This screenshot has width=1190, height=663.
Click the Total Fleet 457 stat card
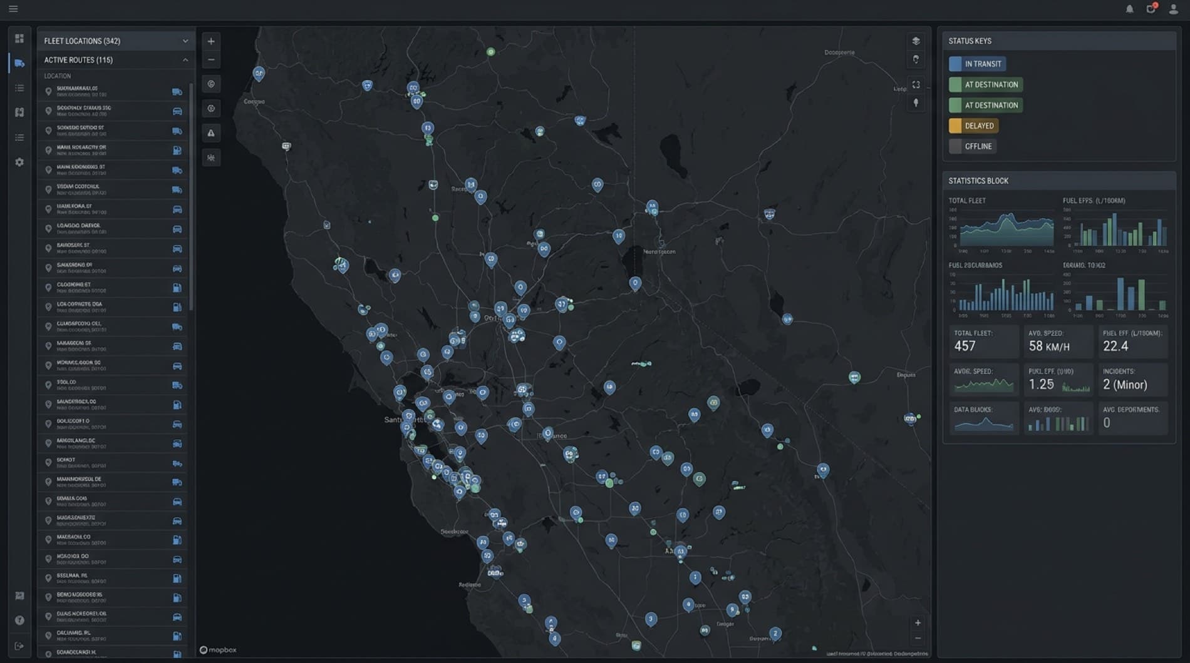[984, 342]
